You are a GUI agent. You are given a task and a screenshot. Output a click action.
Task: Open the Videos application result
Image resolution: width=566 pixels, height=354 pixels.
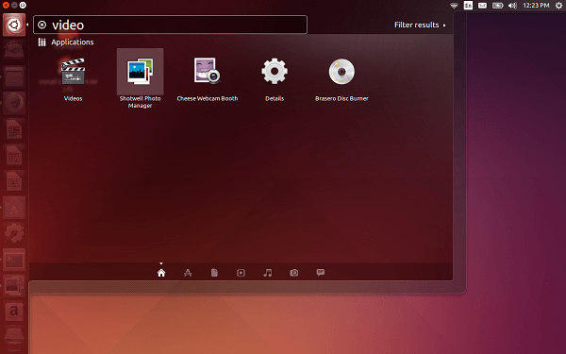tap(73, 73)
